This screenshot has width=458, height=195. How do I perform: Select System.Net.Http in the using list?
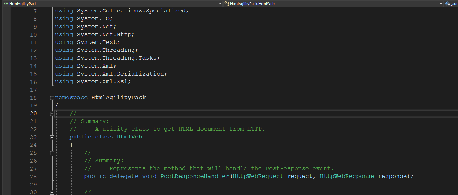(x=104, y=35)
